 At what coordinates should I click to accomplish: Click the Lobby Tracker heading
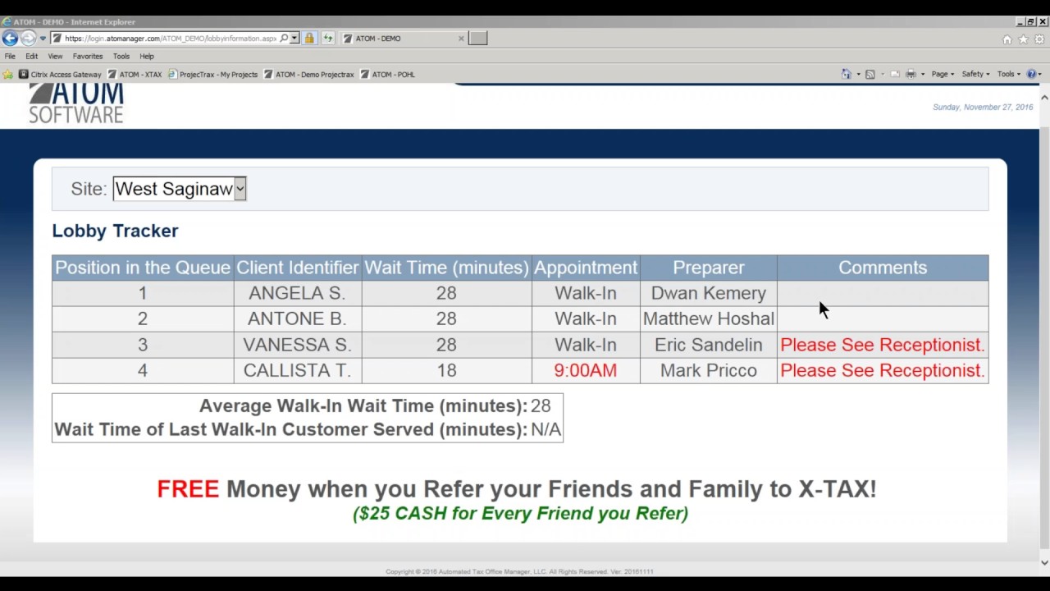[115, 231]
